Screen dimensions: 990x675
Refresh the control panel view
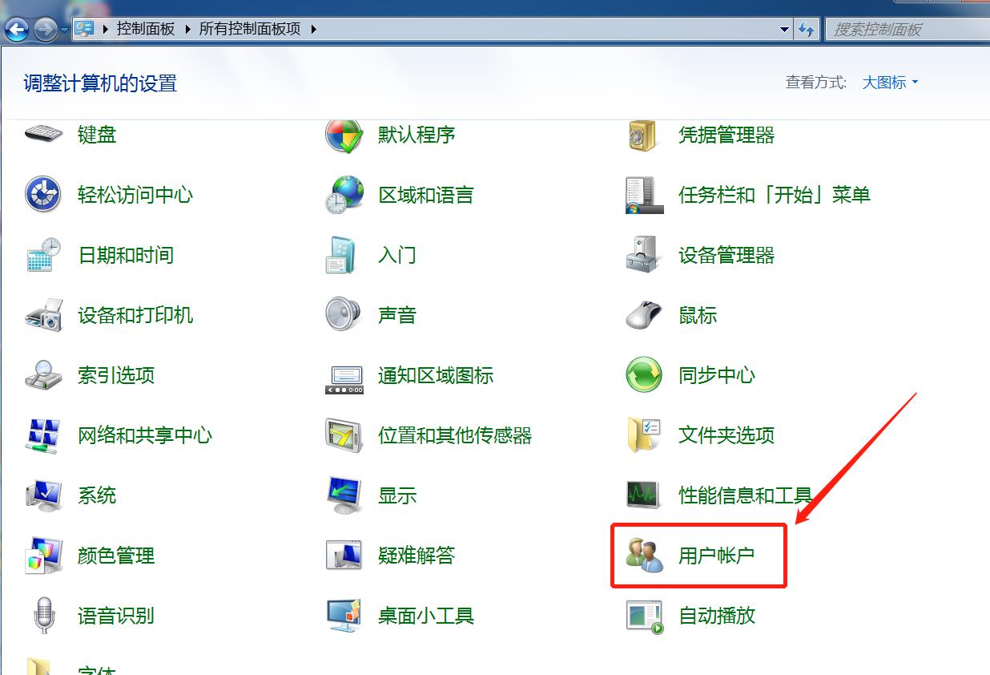tap(806, 30)
